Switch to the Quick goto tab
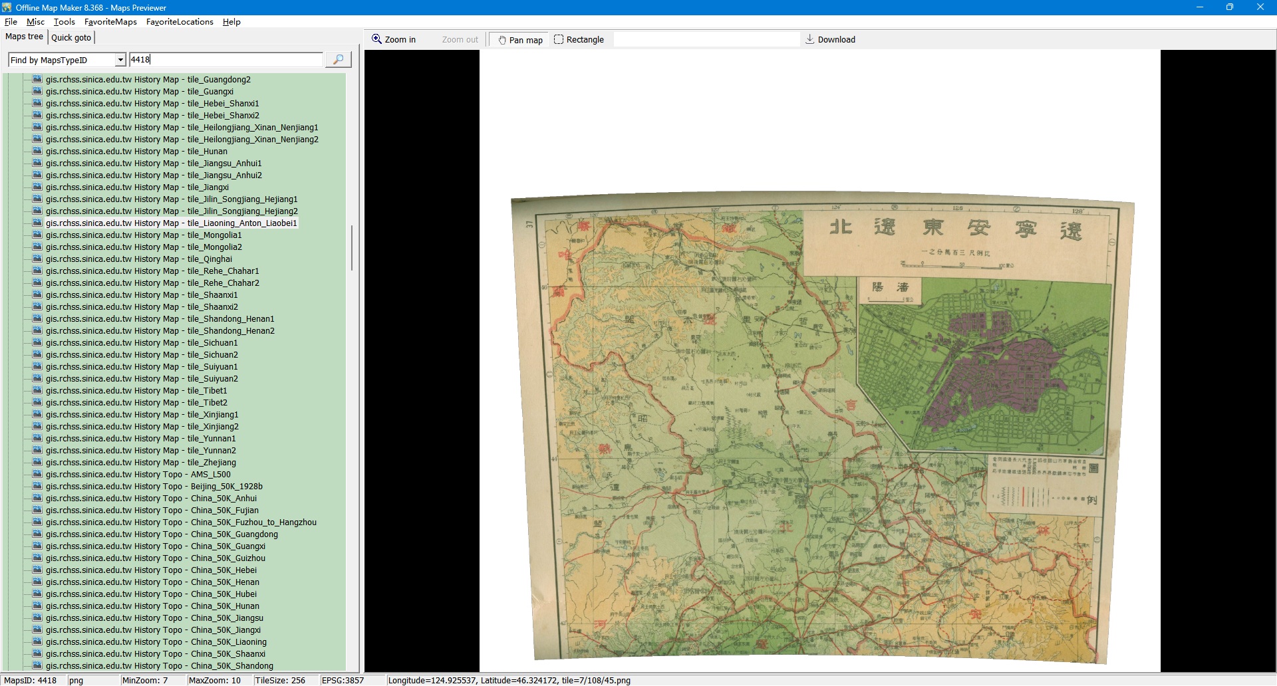Screen dimensions: 1277x686 [71, 38]
